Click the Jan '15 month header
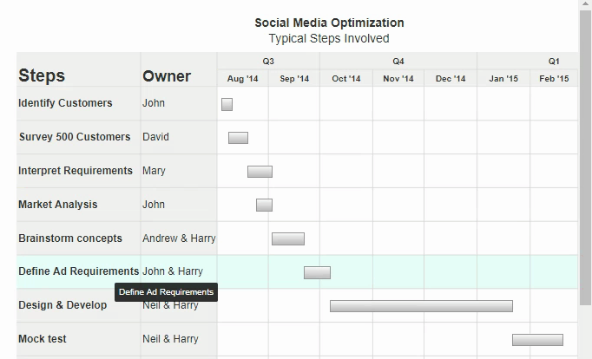 click(x=503, y=79)
